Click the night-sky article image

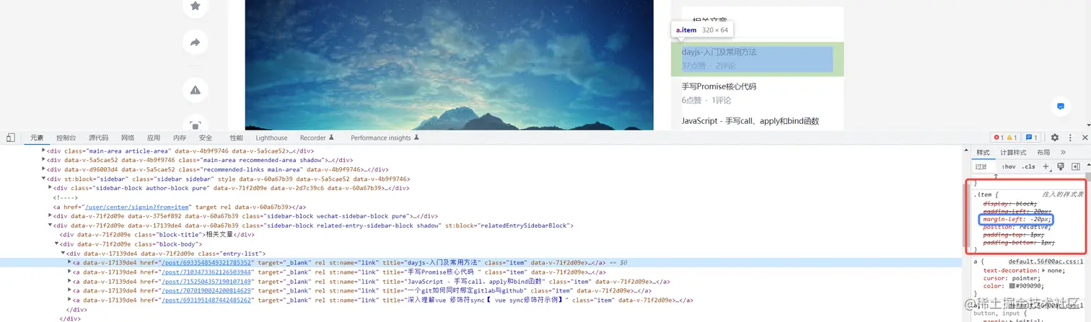tap(449, 65)
